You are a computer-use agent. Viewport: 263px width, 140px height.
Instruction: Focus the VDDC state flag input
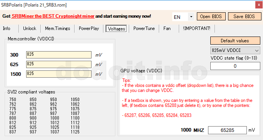coord(235,66)
